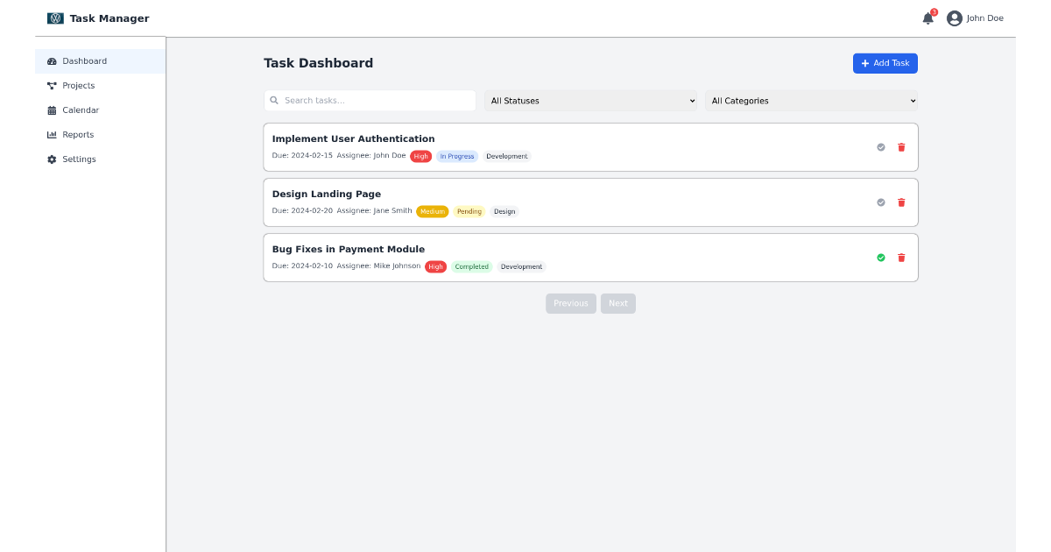Image resolution: width=1051 pixels, height=552 pixels.
Task: Click the notification bell icon
Action: tap(928, 18)
